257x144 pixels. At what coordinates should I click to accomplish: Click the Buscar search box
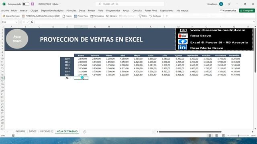[130, 4]
